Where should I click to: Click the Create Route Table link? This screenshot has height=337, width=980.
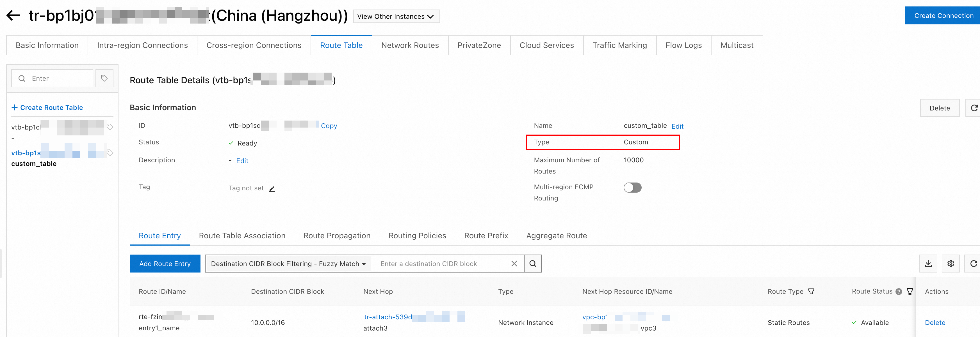click(47, 108)
